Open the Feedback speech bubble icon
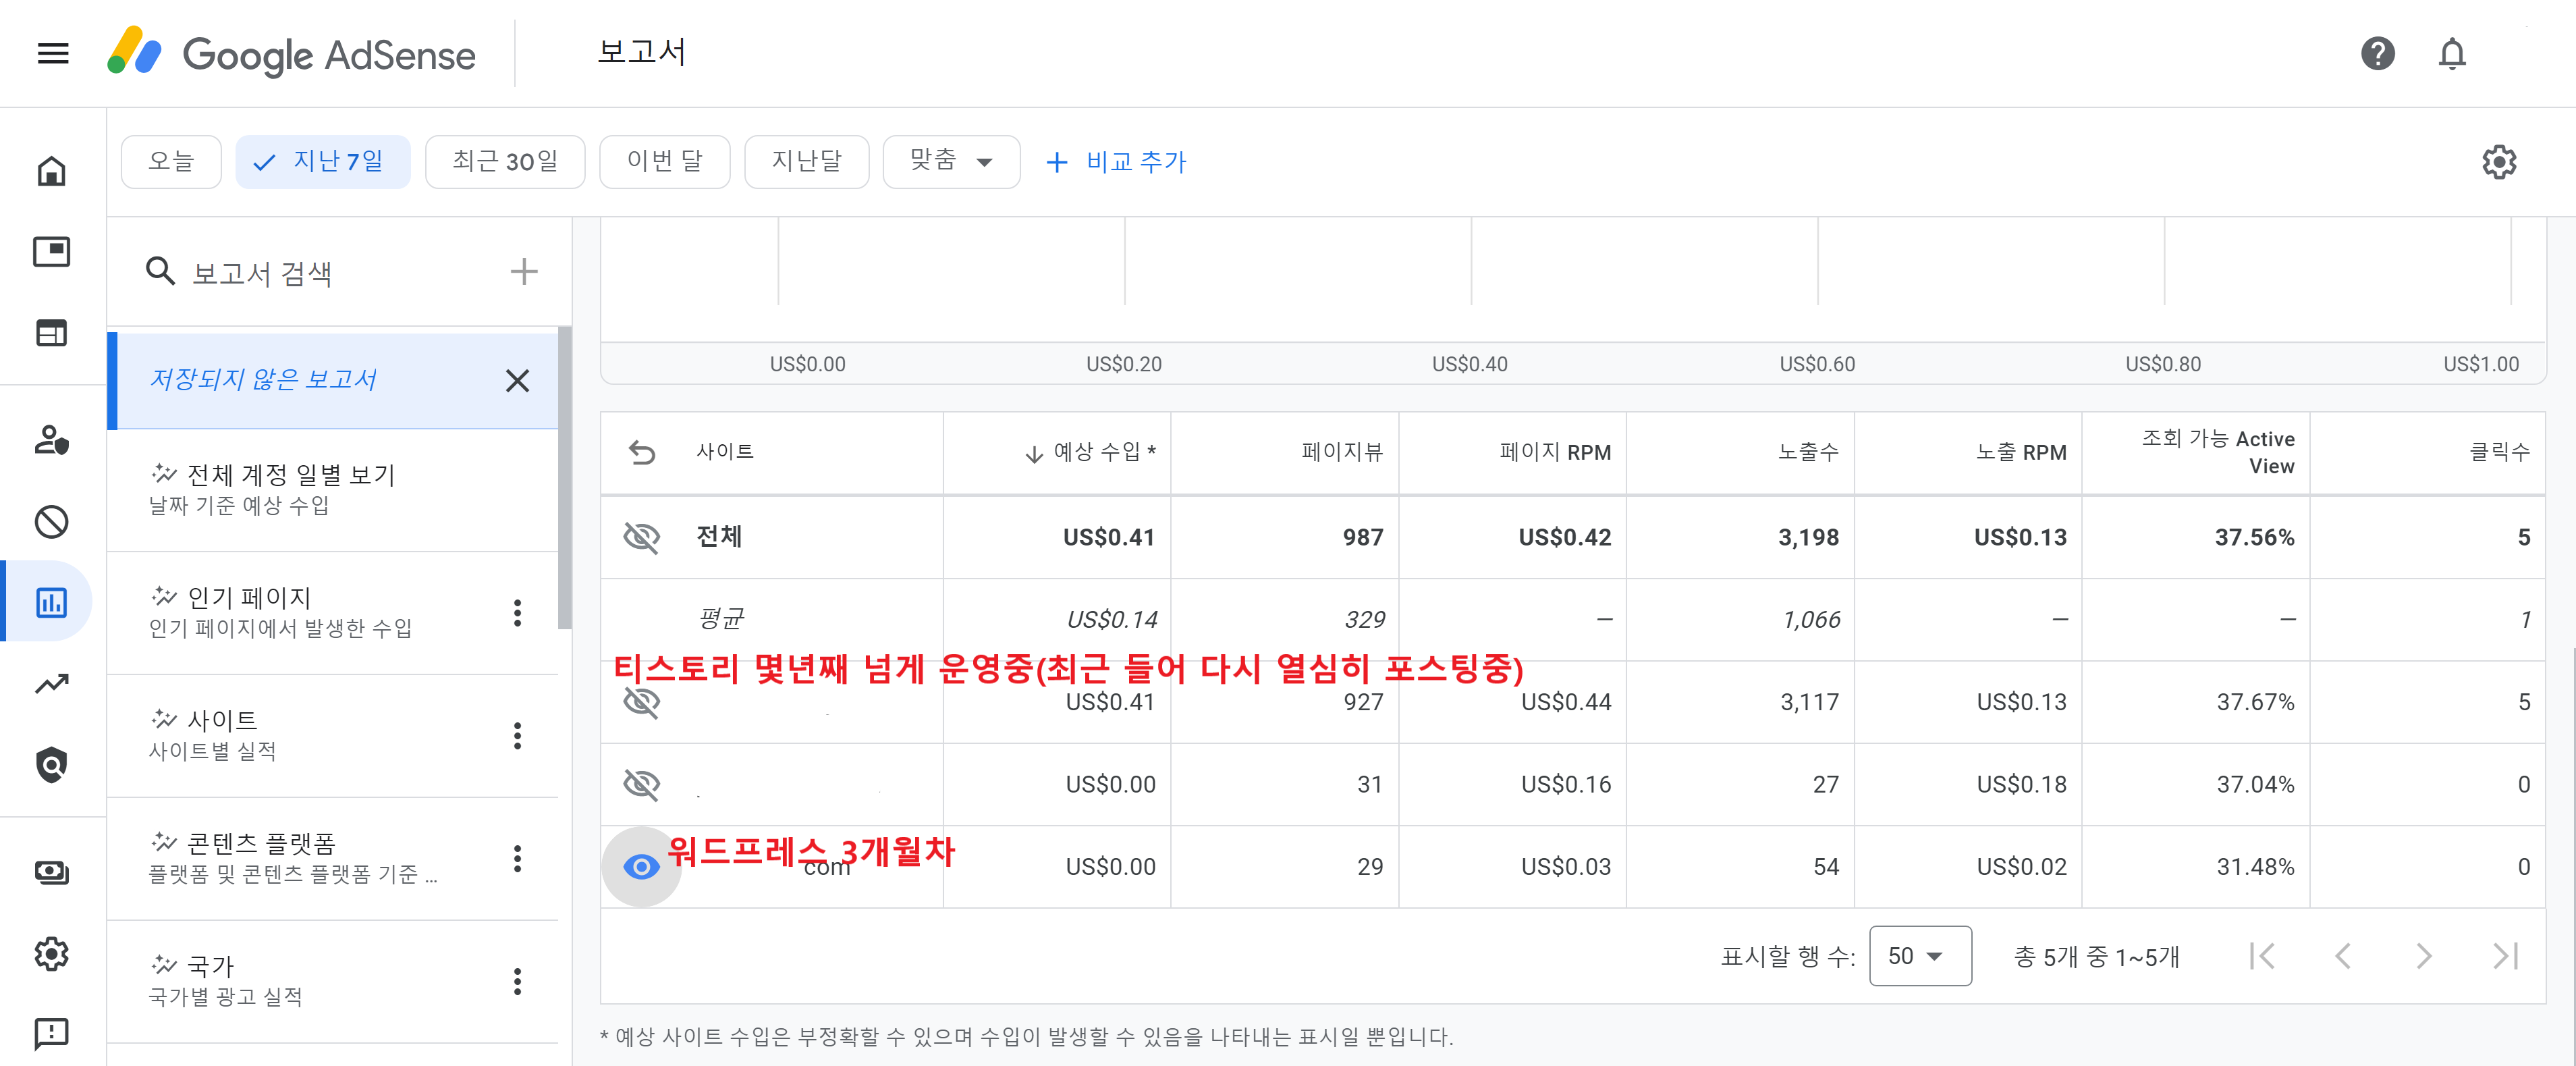This screenshot has height=1066, width=2576. tap(52, 1033)
